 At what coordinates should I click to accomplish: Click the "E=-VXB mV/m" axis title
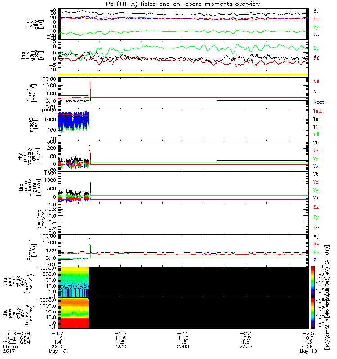point(41,219)
